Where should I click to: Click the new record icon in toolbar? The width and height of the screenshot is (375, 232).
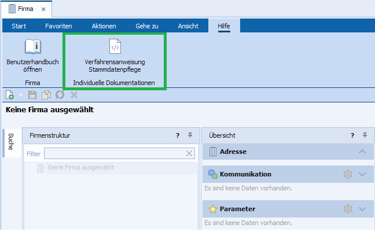[9, 95]
